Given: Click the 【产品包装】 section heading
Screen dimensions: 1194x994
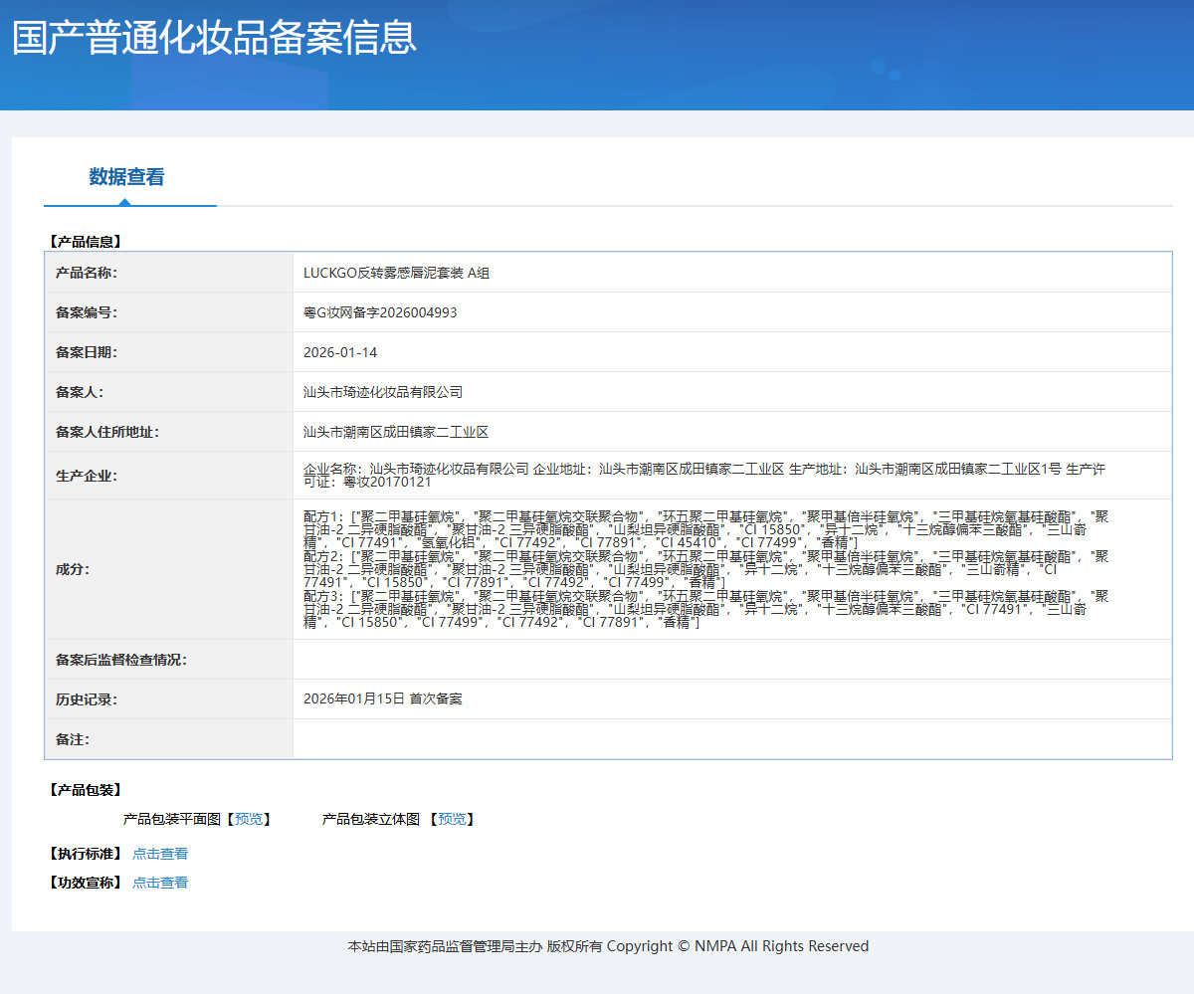Looking at the screenshot, I should [85, 789].
